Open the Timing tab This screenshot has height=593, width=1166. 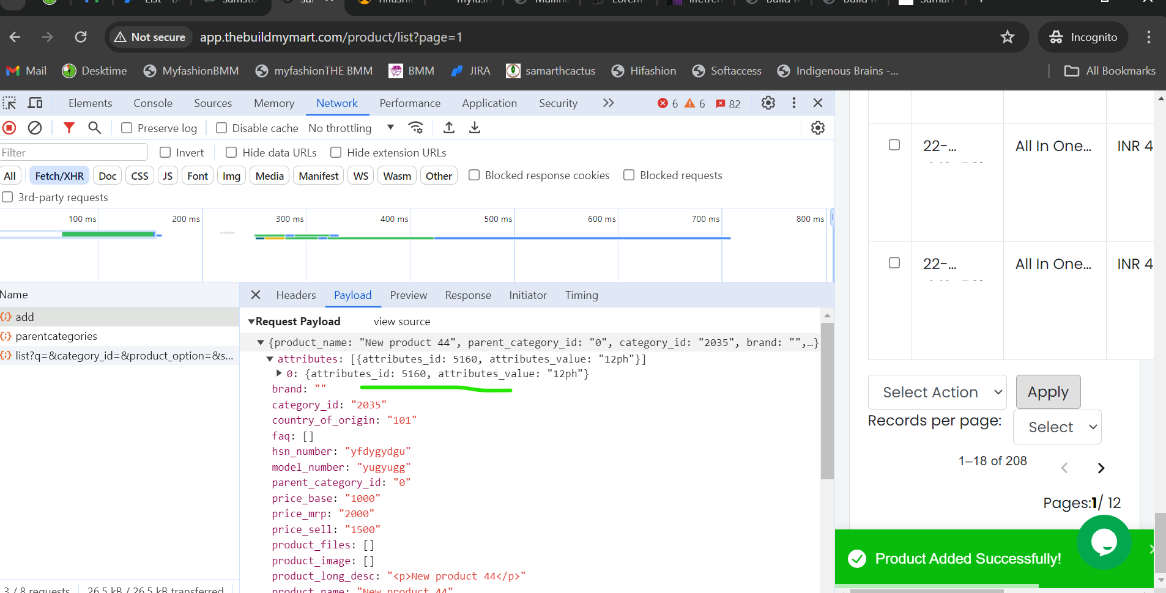(x=582, y=295)
